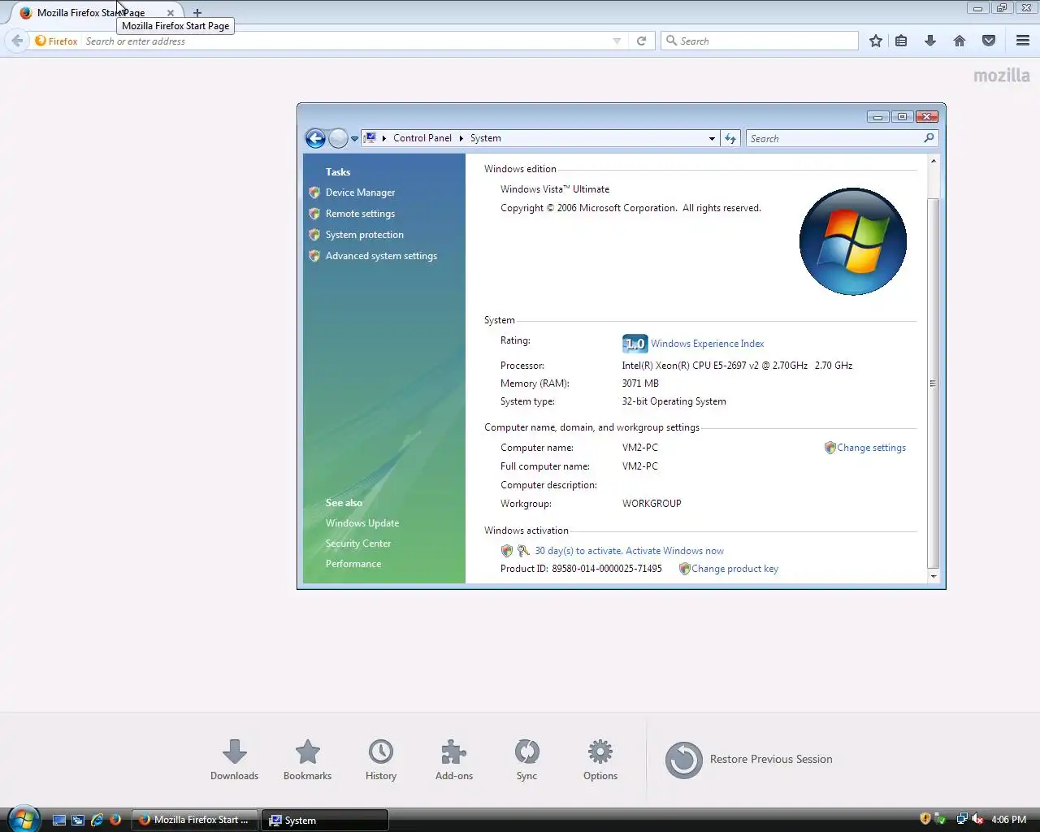The height and width of the screenshot is (832, 1040).
Task: Open History from the start page
Action: coord(381,760)
